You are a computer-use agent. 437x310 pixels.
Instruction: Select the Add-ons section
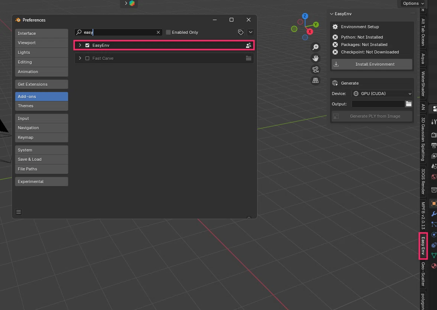pyautogui.click(x=42, y=97)
